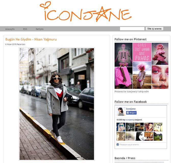Open the Anasayfa menu item
171x163 pixels.
click(x=10, y=29)
